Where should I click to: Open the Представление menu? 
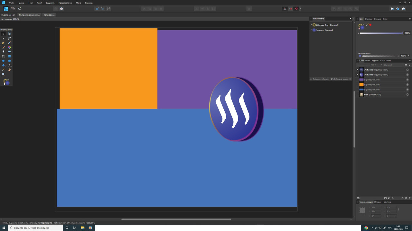[x=65, y=3]
